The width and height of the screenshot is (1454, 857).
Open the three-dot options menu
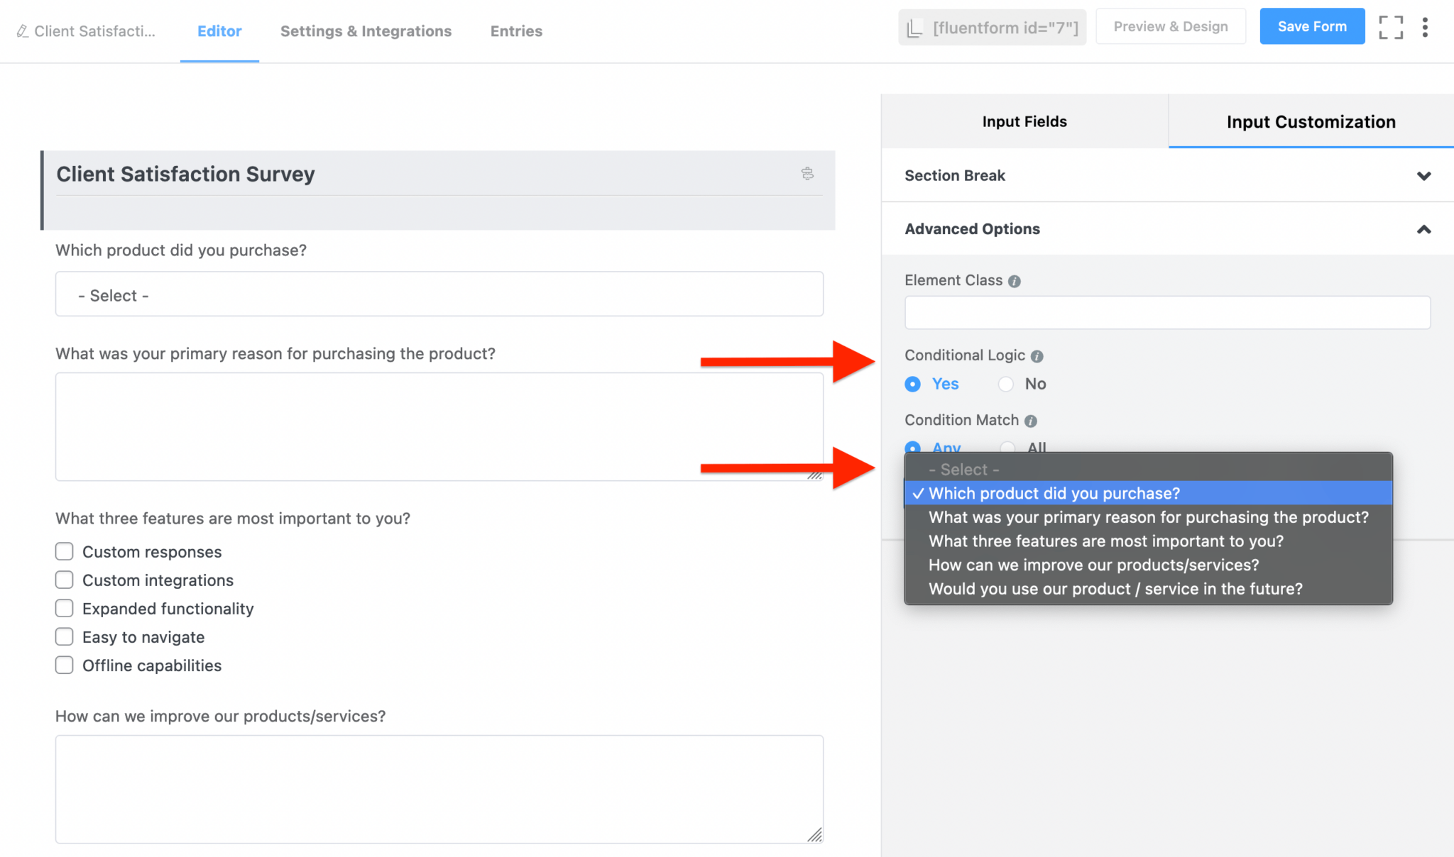pyautogui.click(x=1425, y=27)
